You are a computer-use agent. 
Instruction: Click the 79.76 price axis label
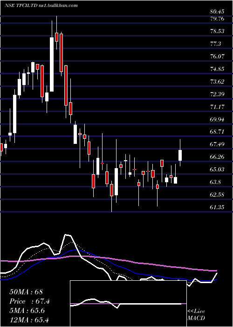click(x=217, y=19)
